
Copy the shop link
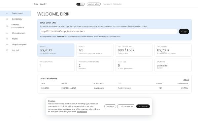coord(184,31)
